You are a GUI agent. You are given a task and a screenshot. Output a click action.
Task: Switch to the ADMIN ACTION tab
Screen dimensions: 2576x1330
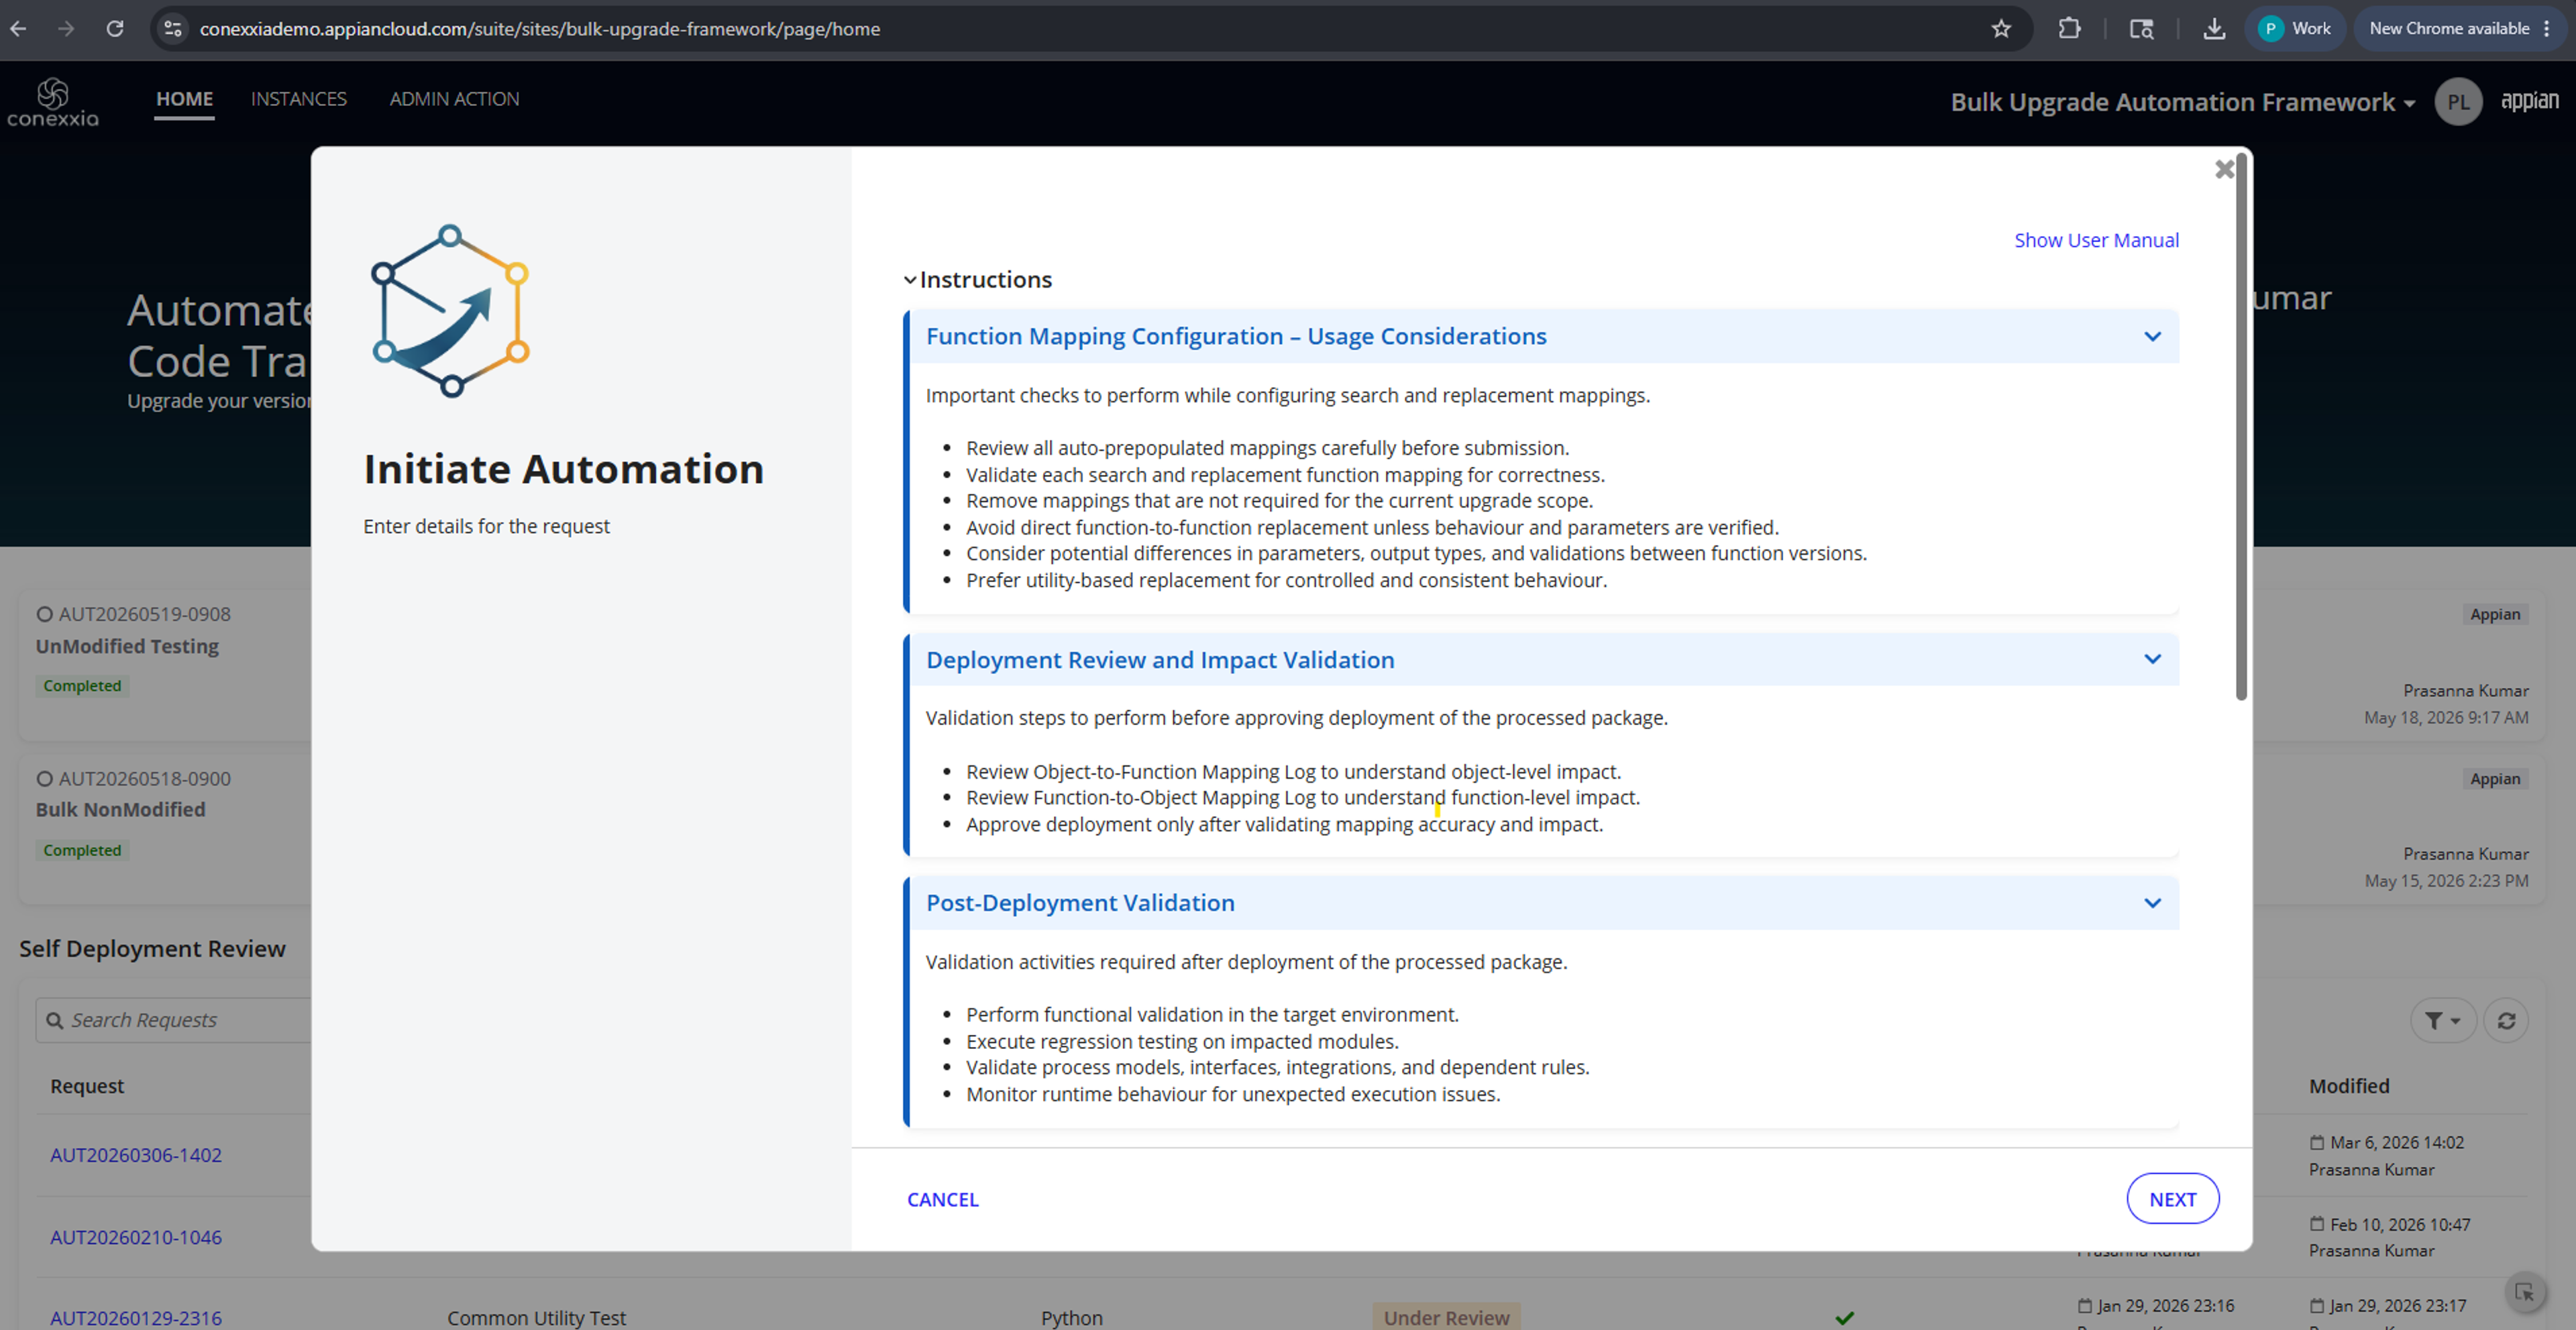[454, 99]
